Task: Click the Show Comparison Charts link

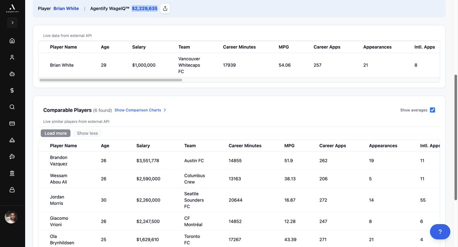Action: pyautogui.click(x=138, y=110)
